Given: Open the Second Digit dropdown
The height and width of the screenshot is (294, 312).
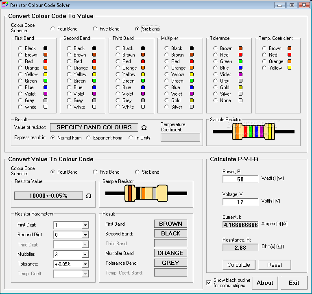Looking at the screenshot, I should click(85, 235).
